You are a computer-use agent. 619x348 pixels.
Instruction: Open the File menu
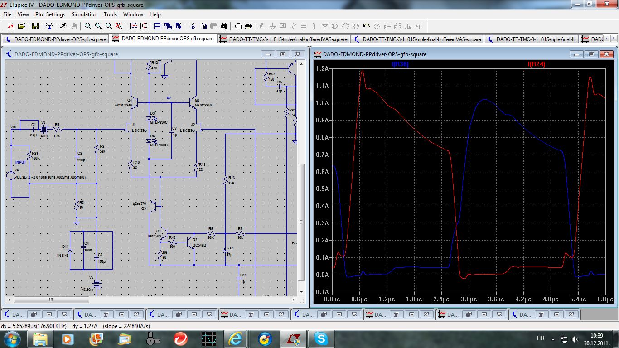(x=7, y=14)
